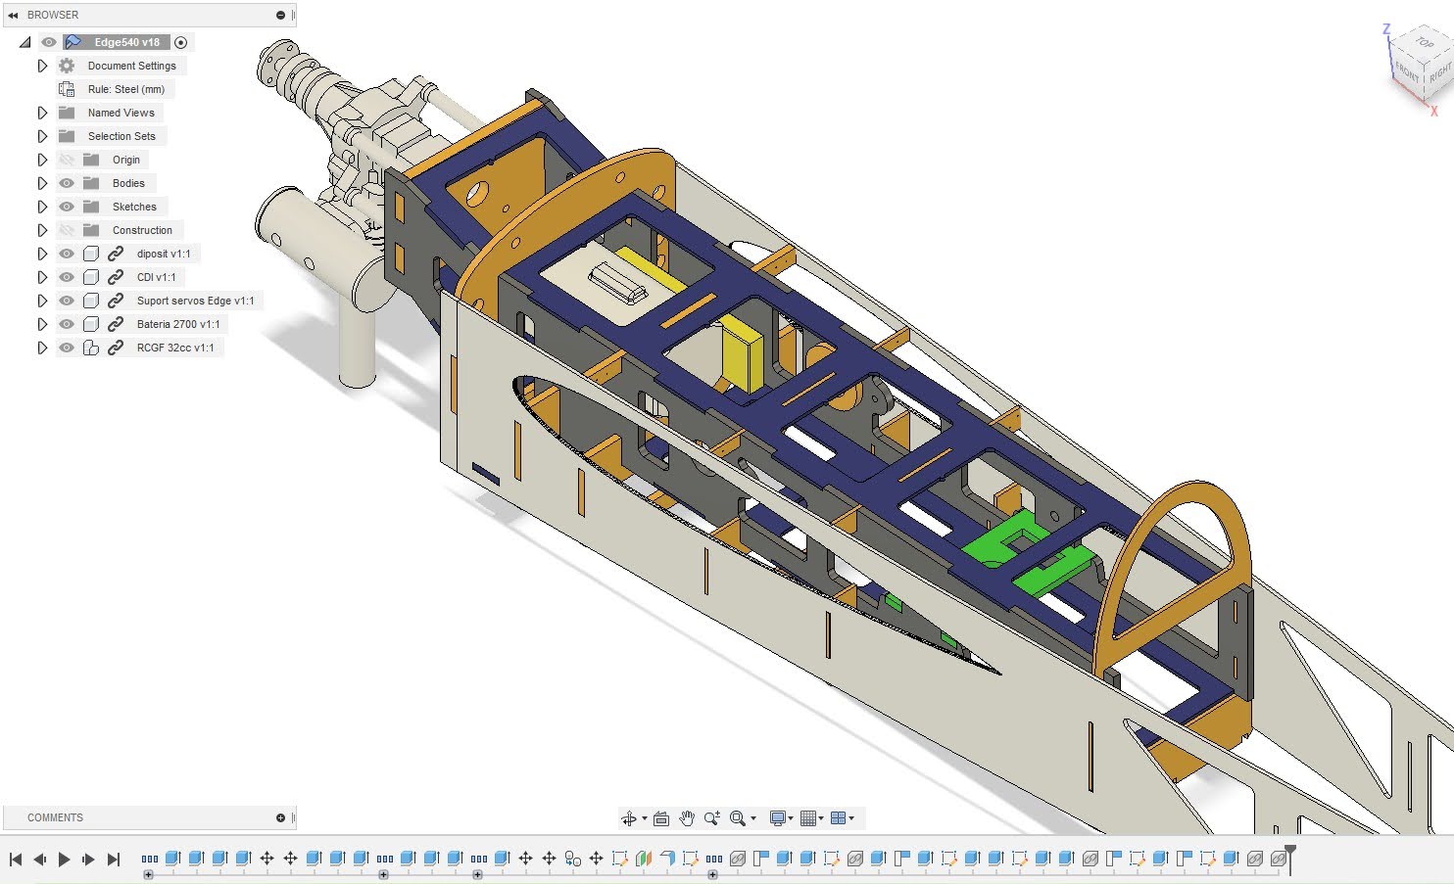
Task: Click the Document Settings gear icon
Action: (67, 66)
